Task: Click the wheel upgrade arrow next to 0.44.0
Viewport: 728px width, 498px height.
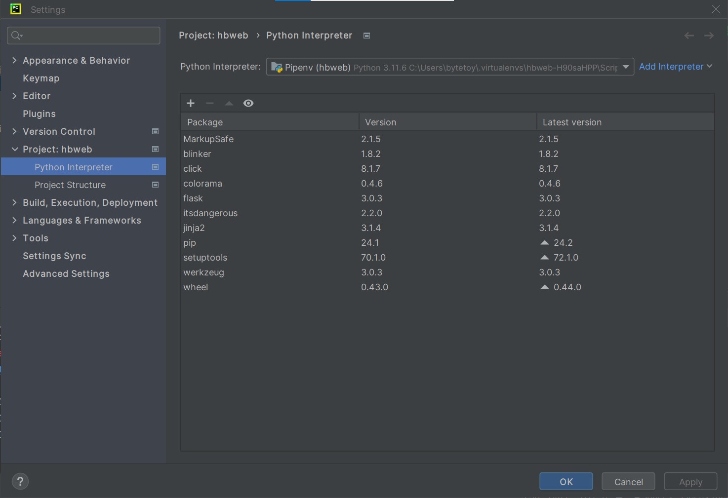Action: click(x=545, y=287)
